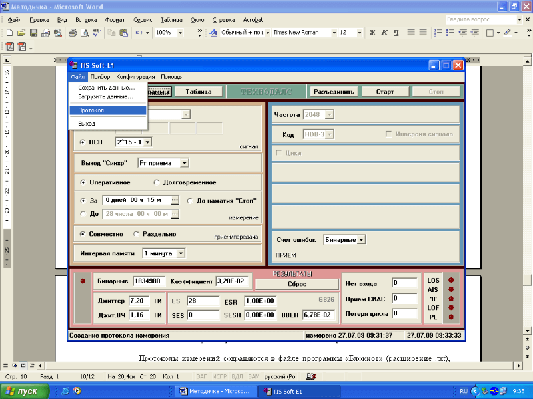
Task: Select Совместно transmit/receive mode
Action: click(82, 234)
